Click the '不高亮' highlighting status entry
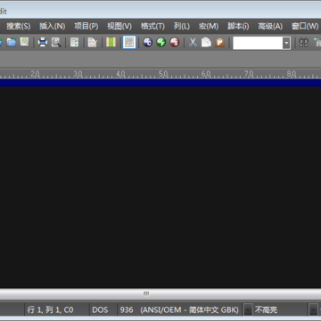The height and width of the screenshot is (321, 321). (x=266, y=310)
